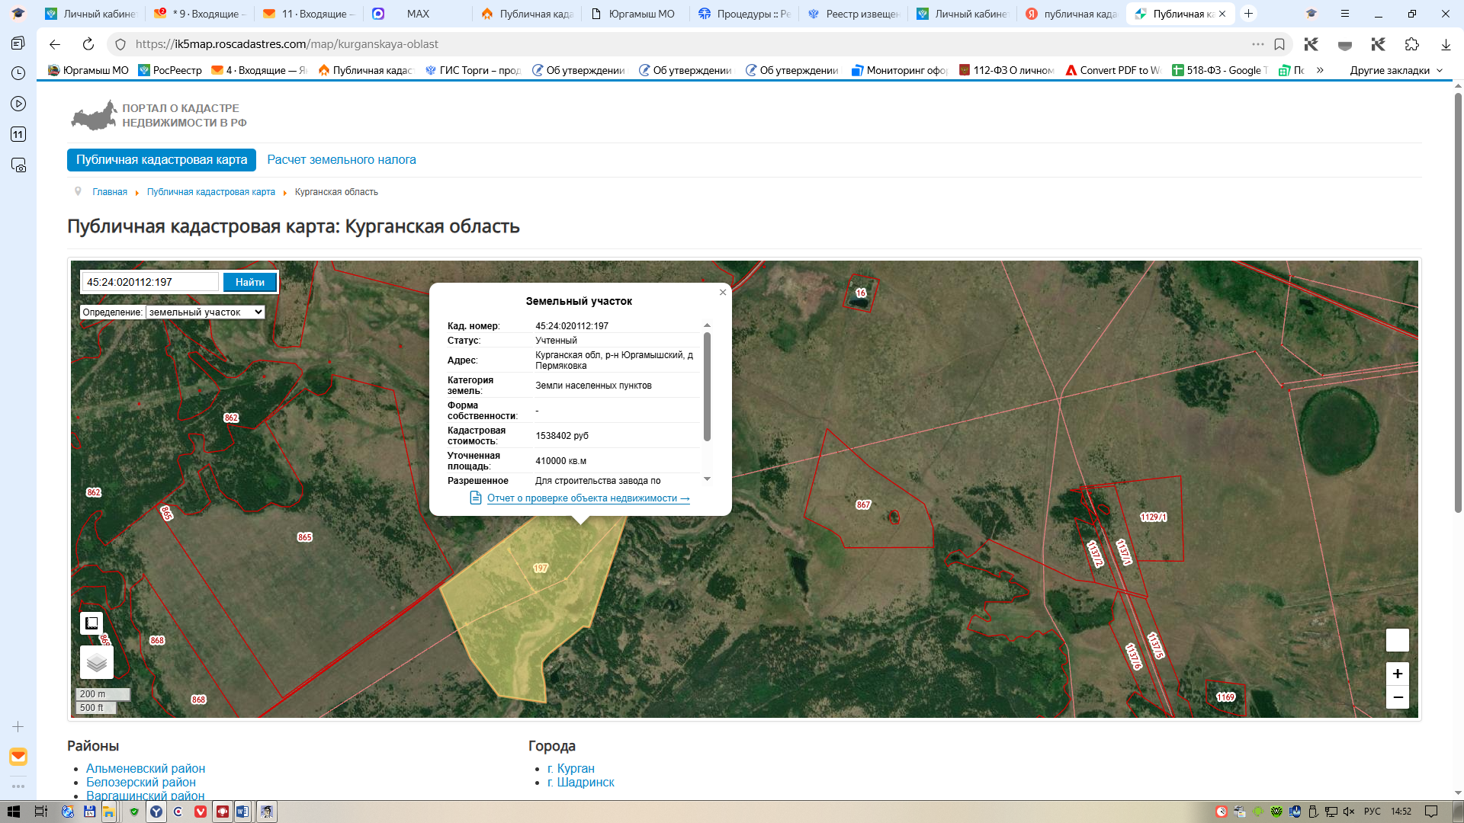Open the new tab plus button
Viewport: 1464px width, 823px height.
click(1248, 14)
